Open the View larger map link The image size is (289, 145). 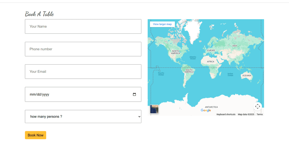pyautogui.click(x=162, y=24)
